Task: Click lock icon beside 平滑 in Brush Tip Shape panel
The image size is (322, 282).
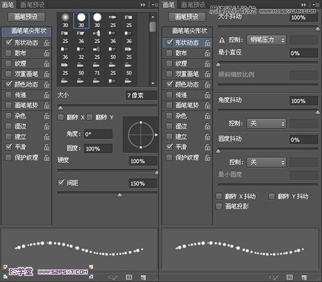Action: click(x=46, y=147)
